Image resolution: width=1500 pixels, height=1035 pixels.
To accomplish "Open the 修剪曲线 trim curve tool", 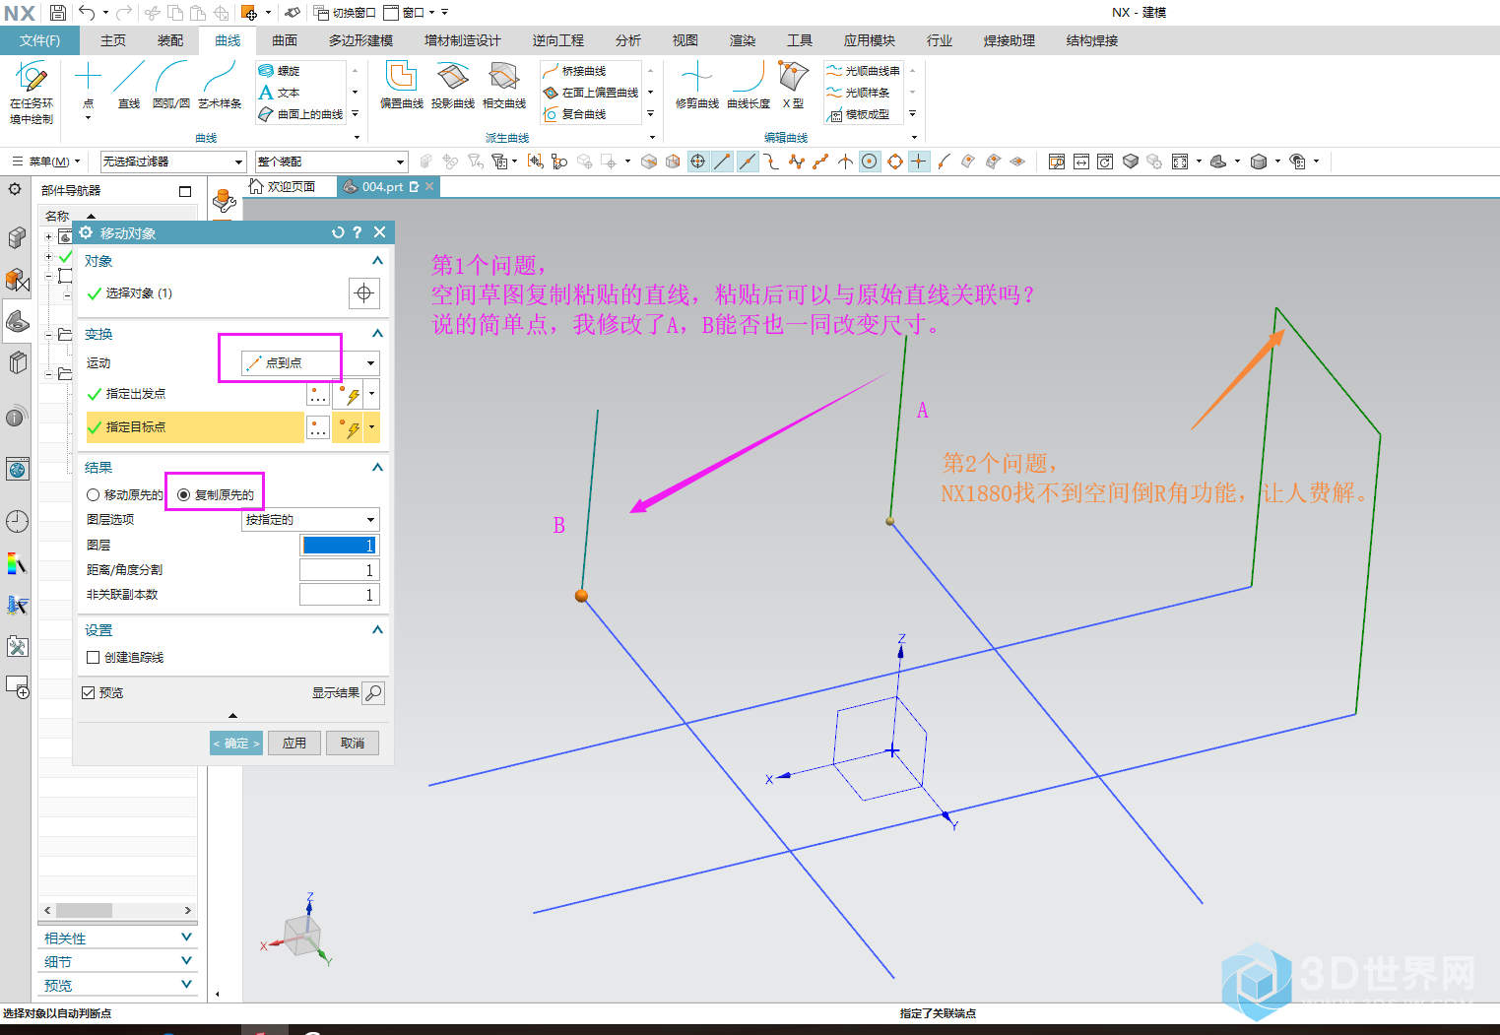I will (697, 86).
